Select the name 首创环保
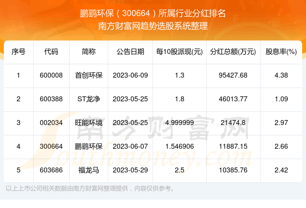The image size is (306, 208). (89, 75)
